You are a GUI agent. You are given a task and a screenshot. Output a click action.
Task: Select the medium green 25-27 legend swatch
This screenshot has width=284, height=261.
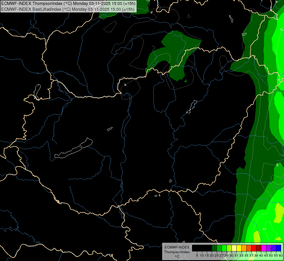pos(219,248)
